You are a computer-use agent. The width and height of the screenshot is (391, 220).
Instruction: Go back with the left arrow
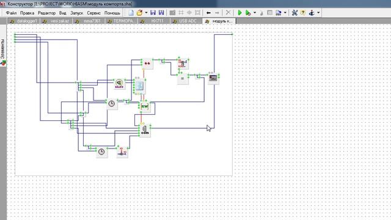pyautogui.click(x=209, y=13)
